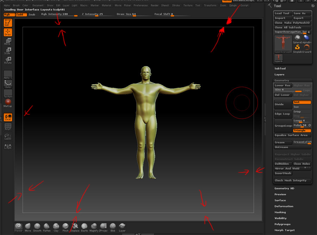
Task: Toggle the Zadd mode button
Action: click(21, 14)
